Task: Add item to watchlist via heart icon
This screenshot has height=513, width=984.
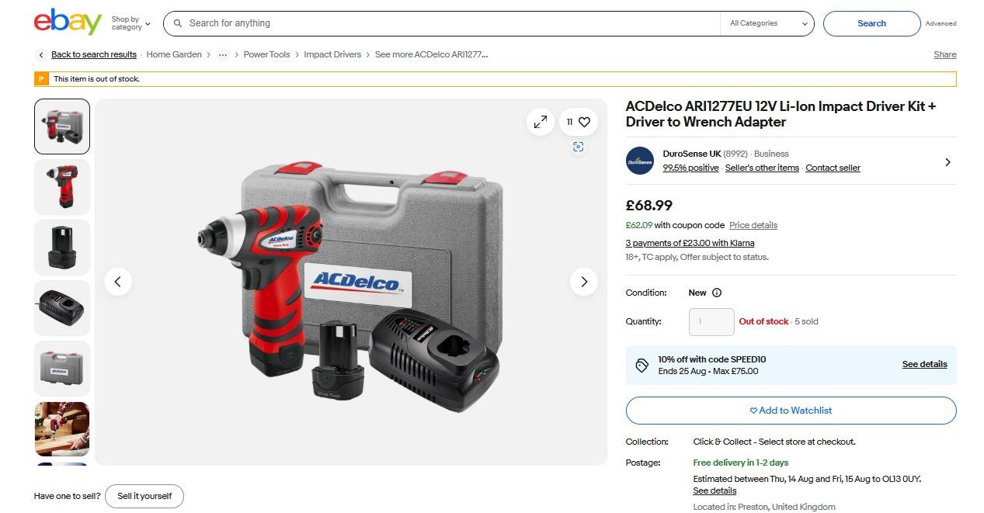Action: click(x=579, y=122)
